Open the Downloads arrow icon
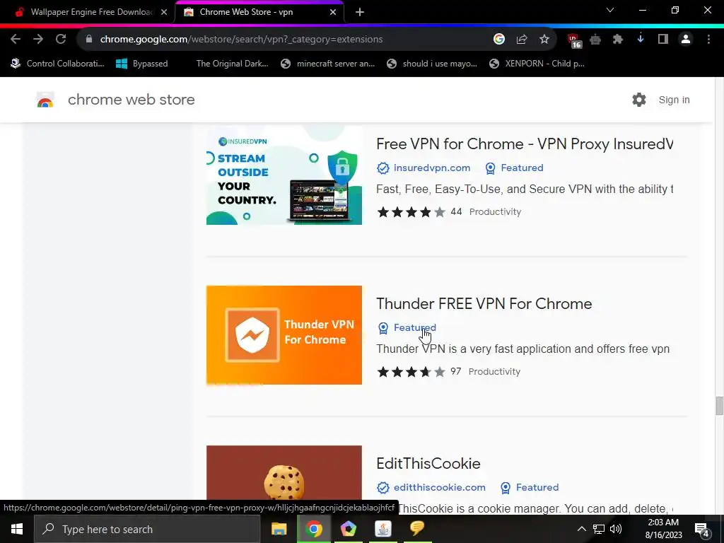The image size is (724, 543). (x=641, y=40)
